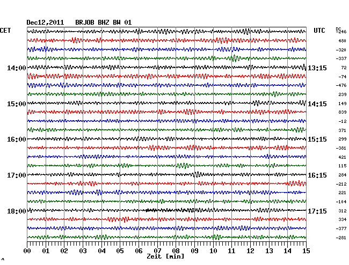349x265 pixels.
Task: Click DC offset value -381
Action: tap(341, 148)
